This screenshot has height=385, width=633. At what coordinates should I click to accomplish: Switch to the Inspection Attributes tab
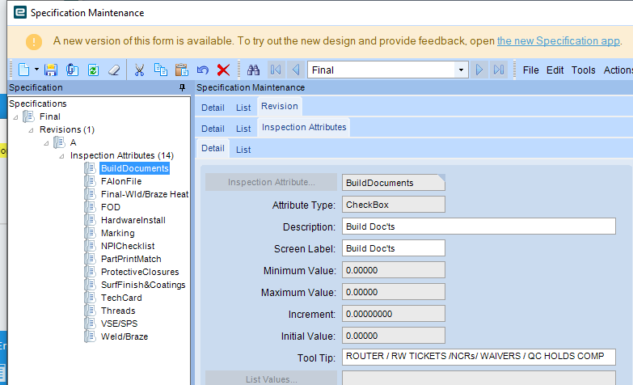pyautogui.click(x=304, y=127)
